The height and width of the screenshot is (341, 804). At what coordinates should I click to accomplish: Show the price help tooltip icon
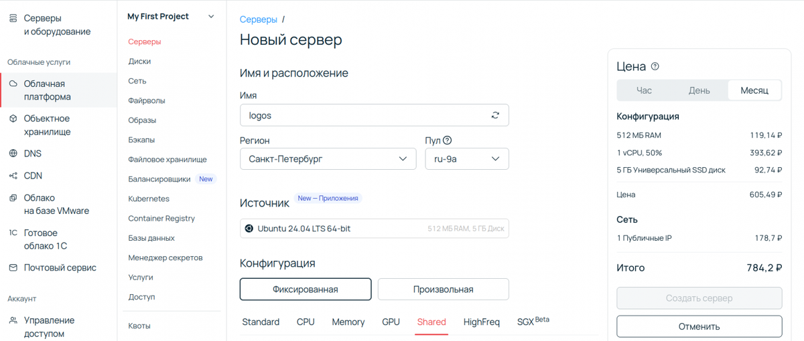[655, 66]
